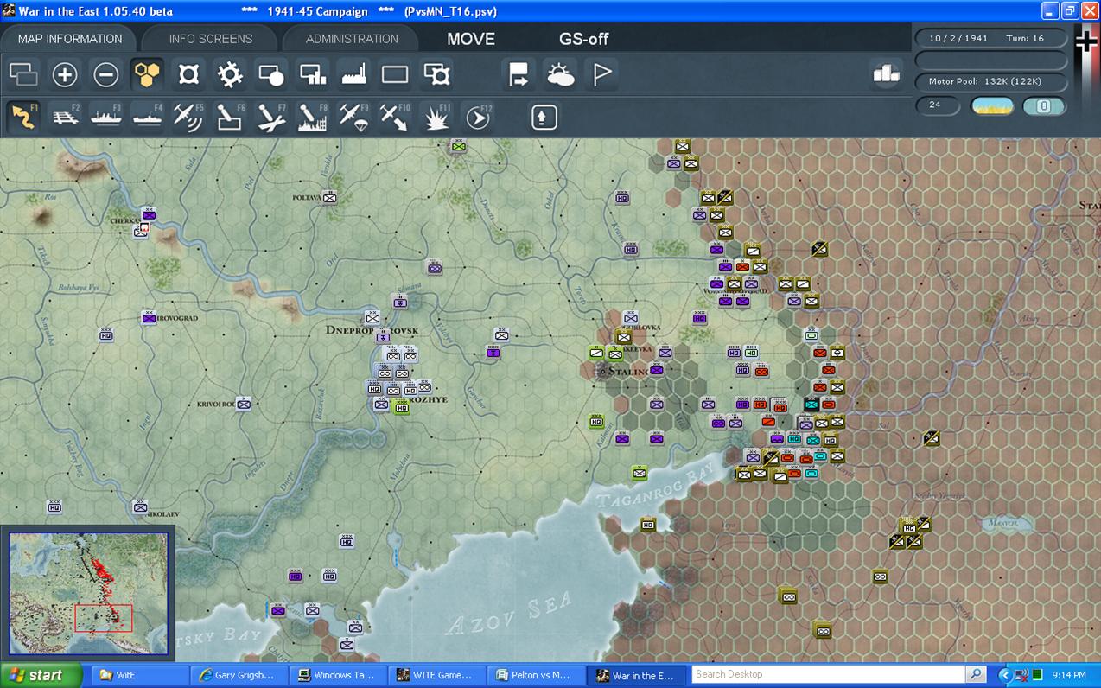
Task: Click the overlapping windows icon in the toolbar
Action: (x=23, y=74)
